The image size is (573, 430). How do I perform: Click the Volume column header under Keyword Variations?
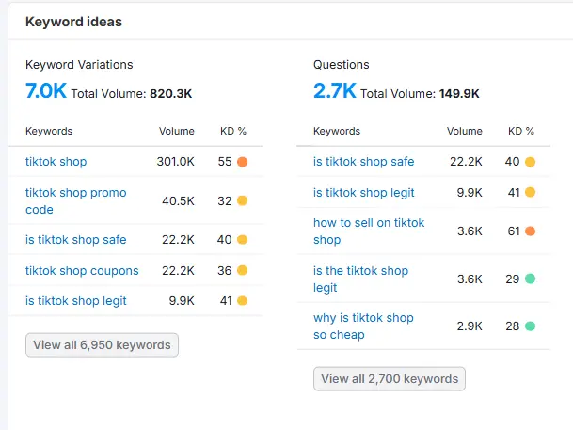tap(177, 132)
